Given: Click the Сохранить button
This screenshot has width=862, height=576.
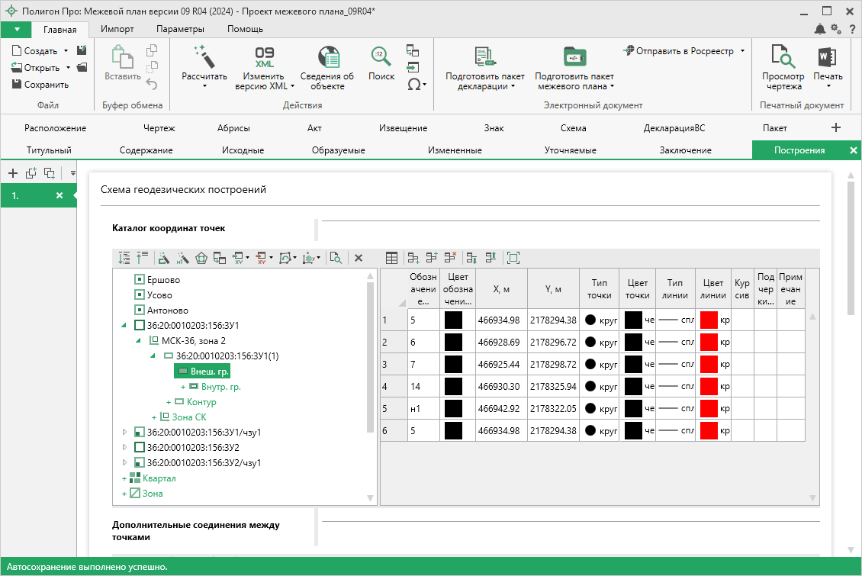Looking at the screenshot, I should point(41,85).
